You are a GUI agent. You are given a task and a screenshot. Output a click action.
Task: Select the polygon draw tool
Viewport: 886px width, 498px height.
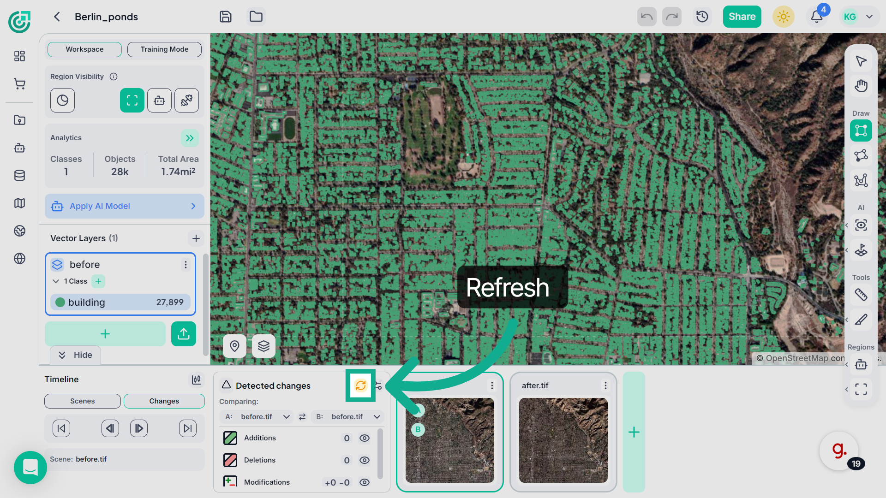click(861, 155)
